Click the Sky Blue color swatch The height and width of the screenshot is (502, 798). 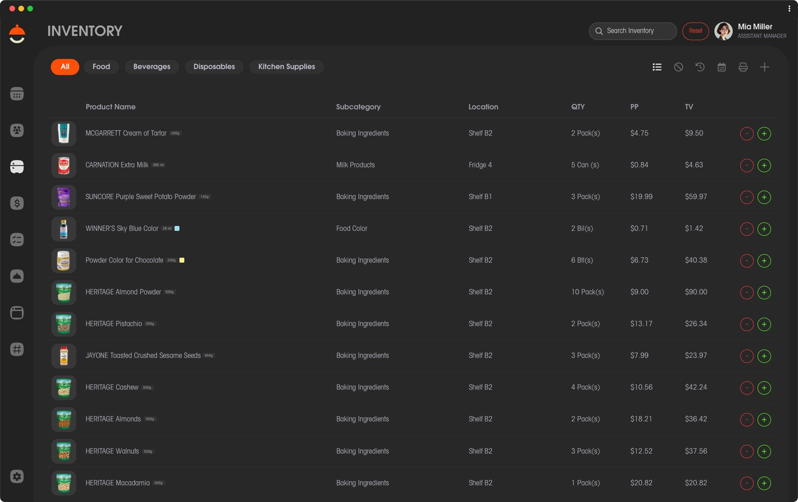pyautogui.click(x=177, y=228)
